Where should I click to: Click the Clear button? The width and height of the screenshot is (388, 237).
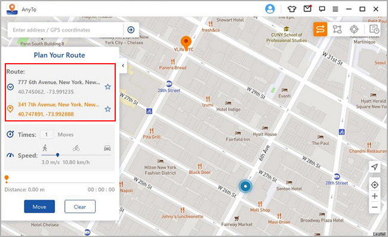80,207
